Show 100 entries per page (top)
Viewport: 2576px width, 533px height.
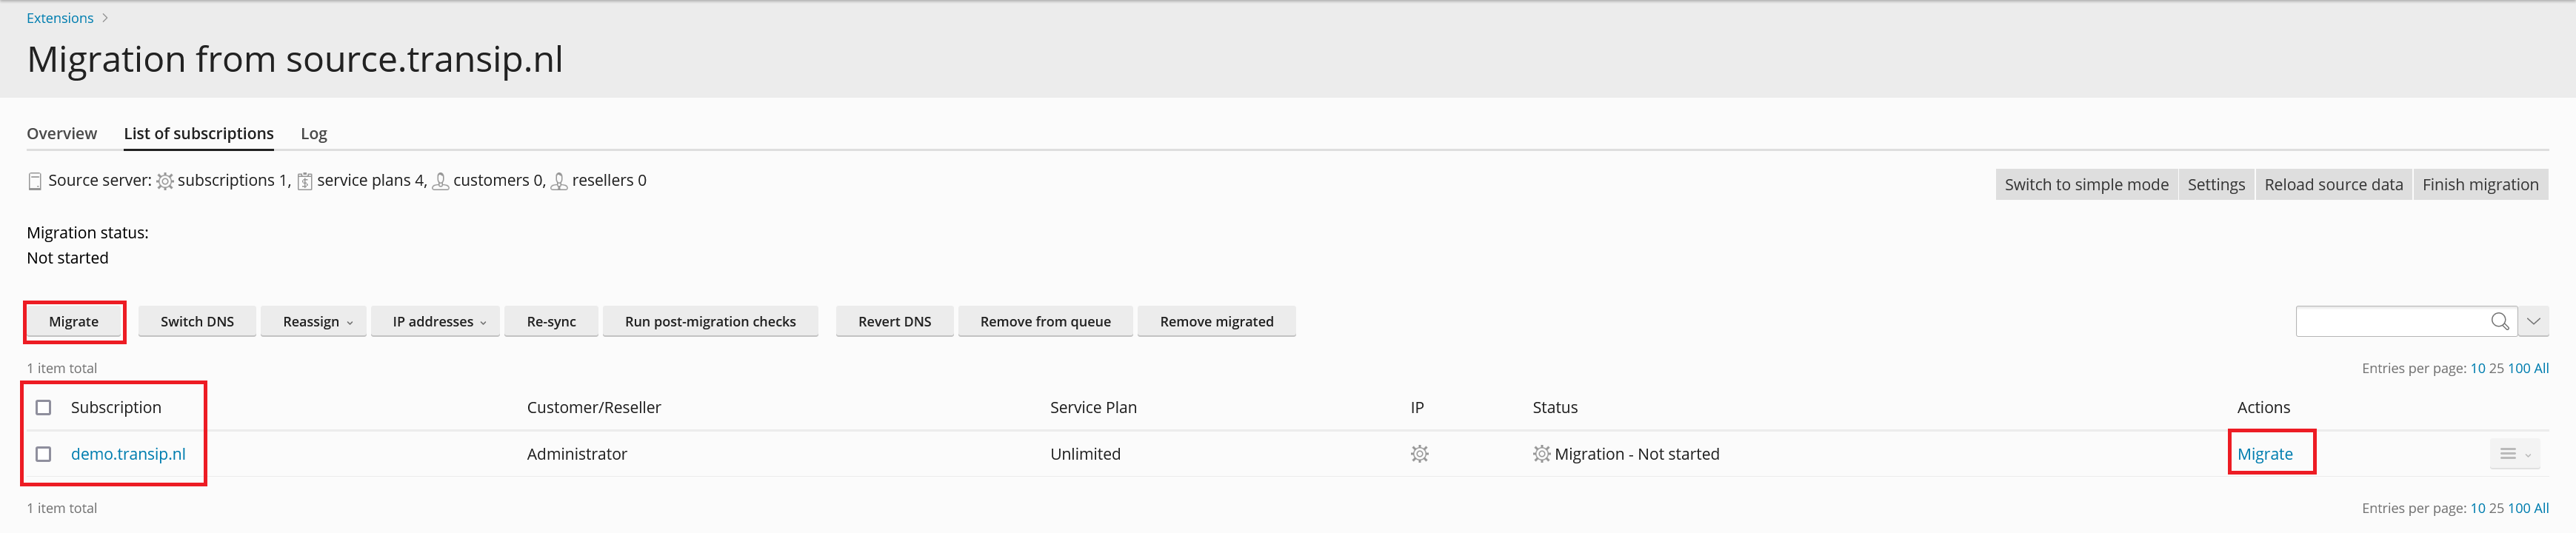coord(2518,368)
